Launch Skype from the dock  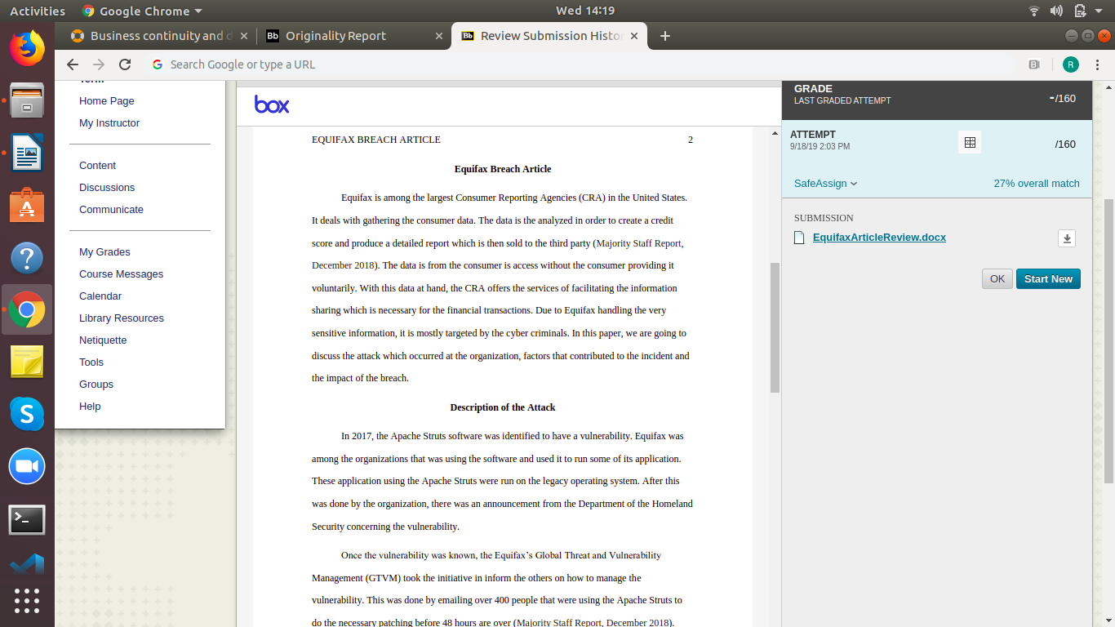point(27,415)
